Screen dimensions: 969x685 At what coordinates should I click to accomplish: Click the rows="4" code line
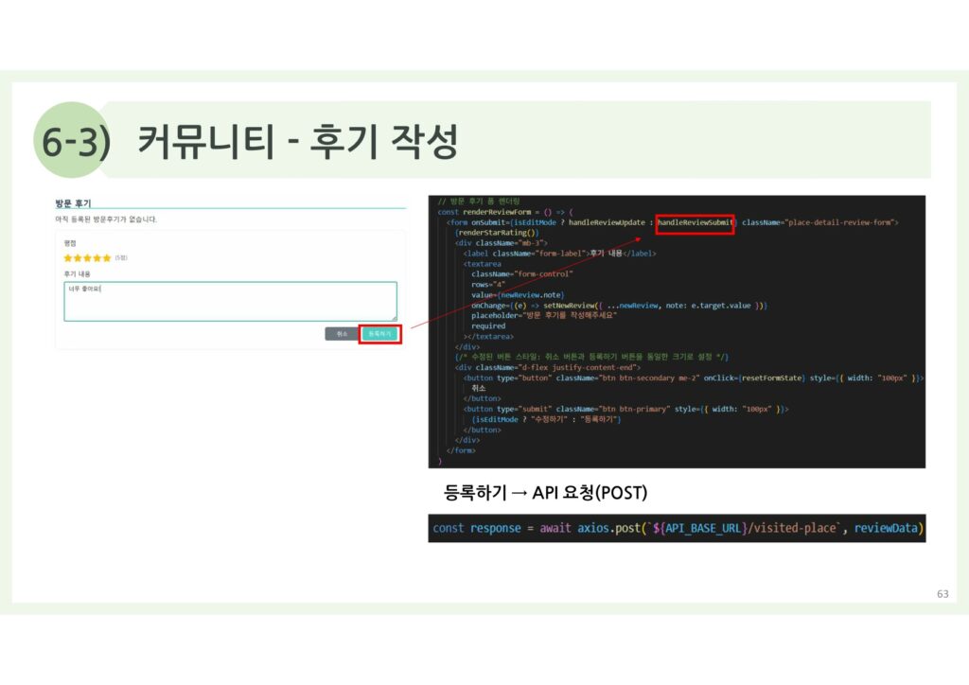click(488, 285)
